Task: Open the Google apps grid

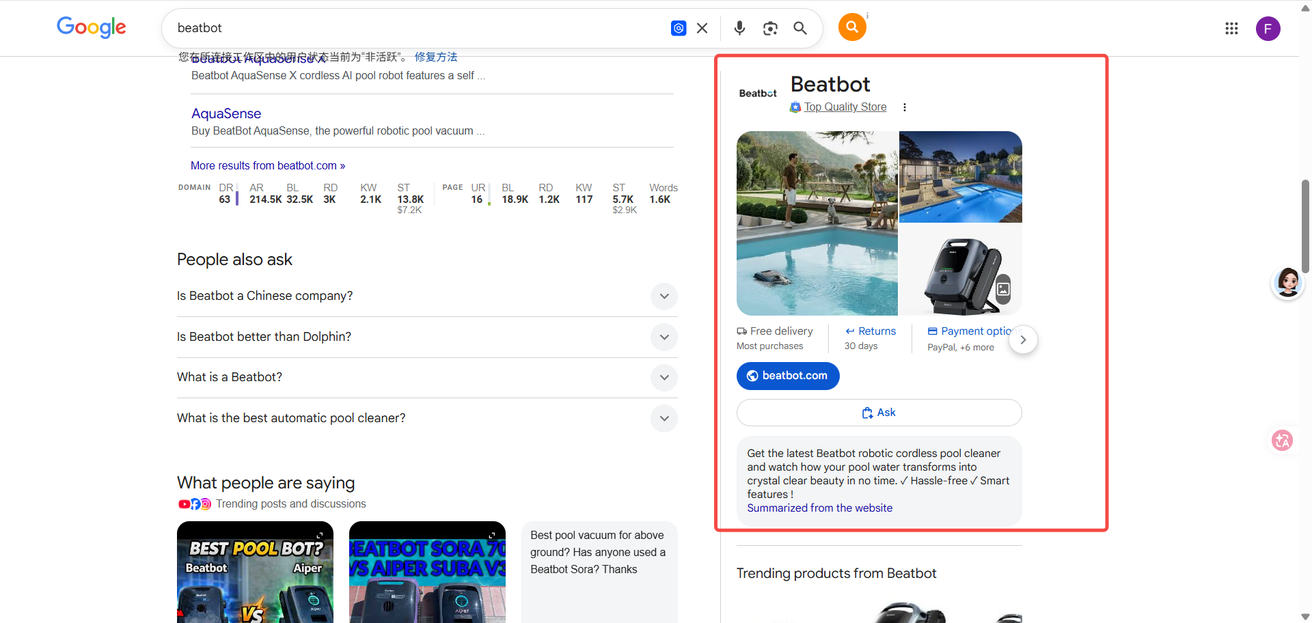Action: pos(1232,28)
